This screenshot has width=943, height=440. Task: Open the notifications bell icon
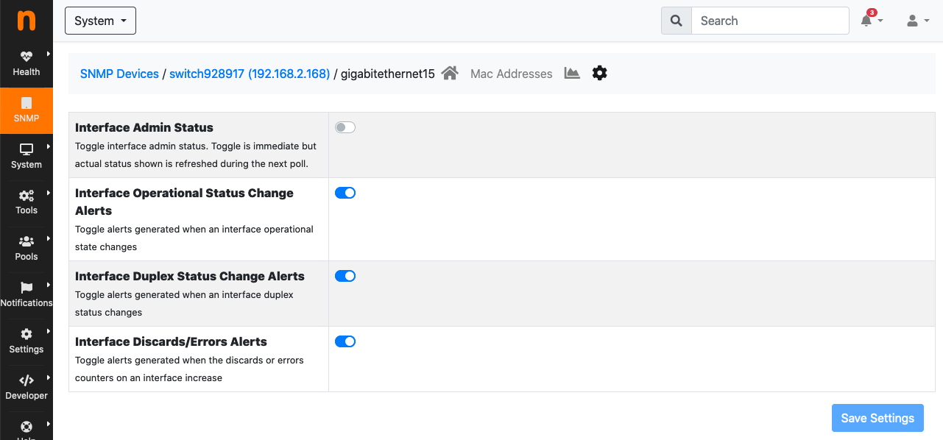pos(872,21)
